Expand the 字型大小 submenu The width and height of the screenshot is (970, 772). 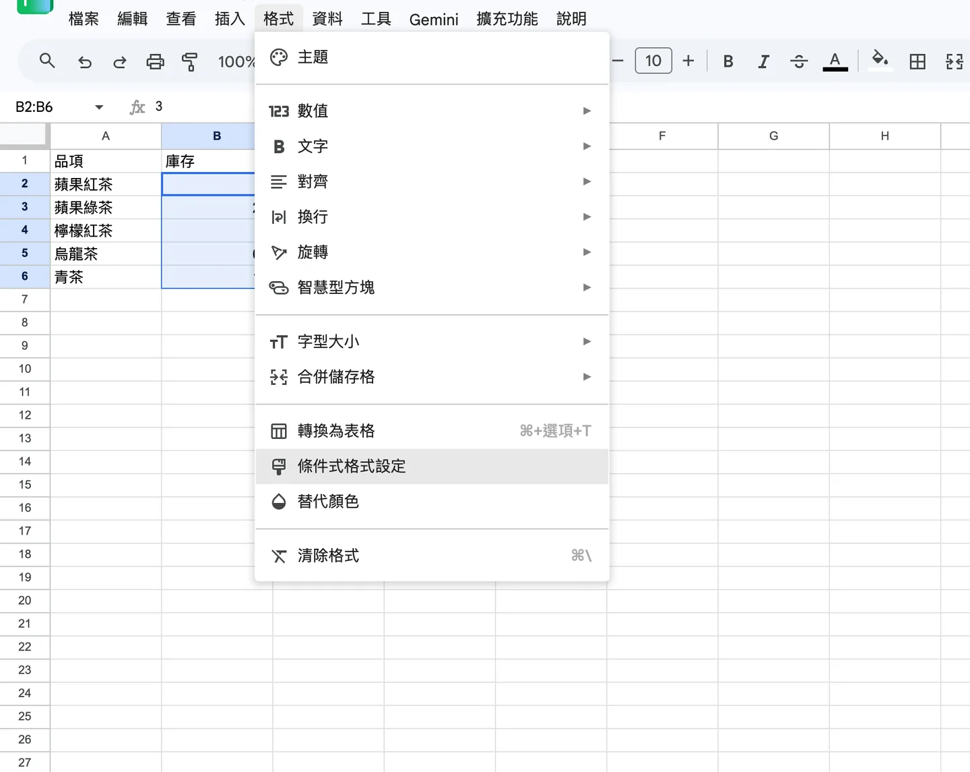click(x=432, y=342)
